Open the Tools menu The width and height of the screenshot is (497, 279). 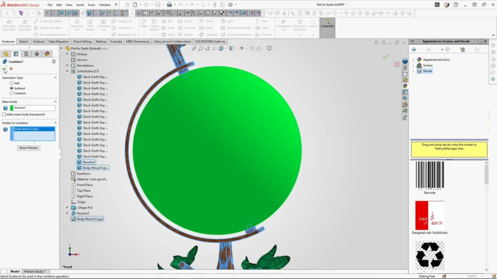(91, 5)
